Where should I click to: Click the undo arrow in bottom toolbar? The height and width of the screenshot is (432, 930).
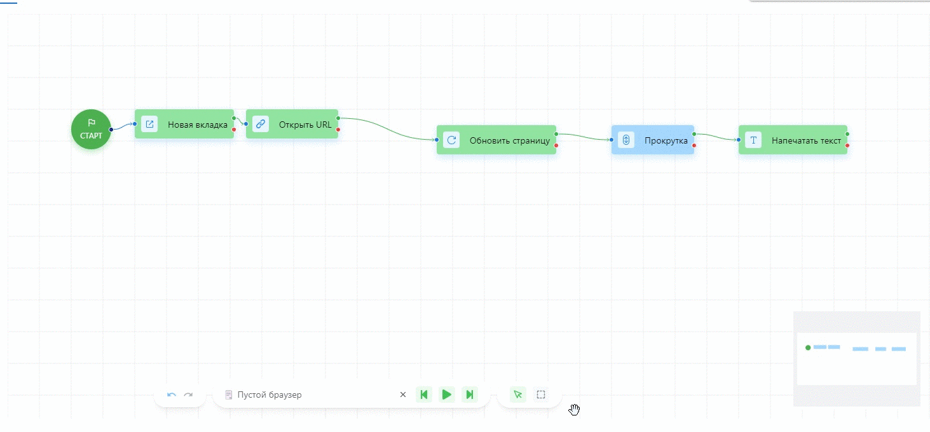pyautogui.click(x=172, y=395)
